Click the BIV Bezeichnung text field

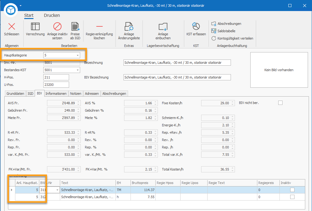[177, 77]
